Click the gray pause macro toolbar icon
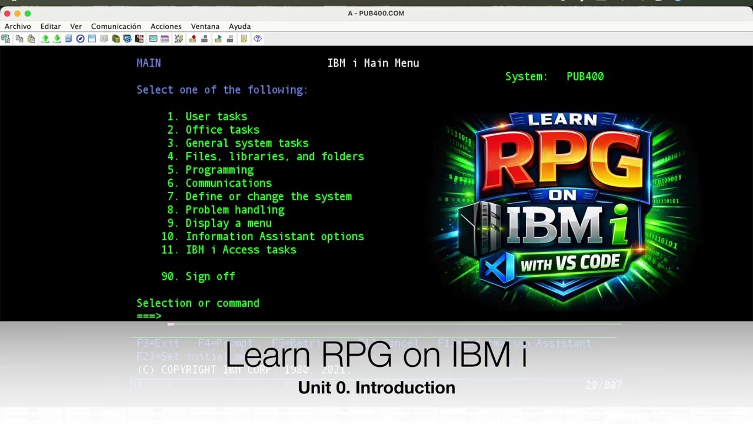753x424 pixels. [x=230, y=39]
